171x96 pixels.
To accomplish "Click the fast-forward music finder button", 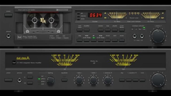I will (101, 40).
